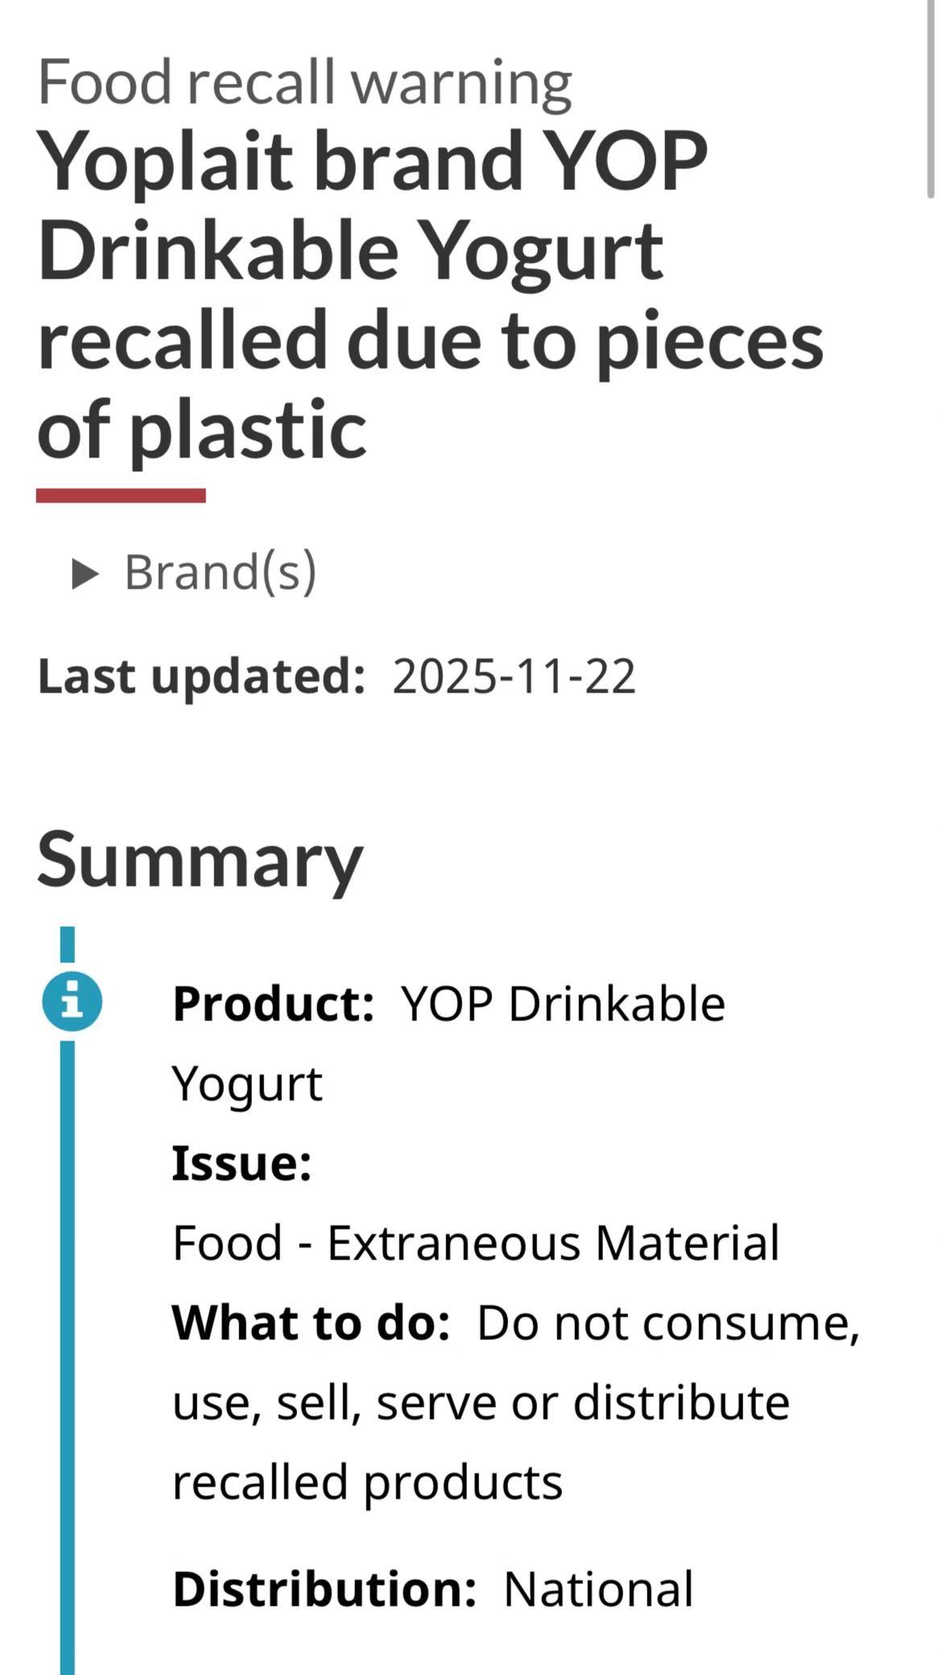This screenshot has height=1675, width=942.
Task: Click the Issue: label
Action: pos(242,1163)
